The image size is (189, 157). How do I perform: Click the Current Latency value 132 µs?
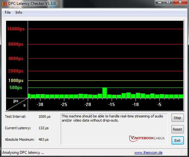(44, 128)
